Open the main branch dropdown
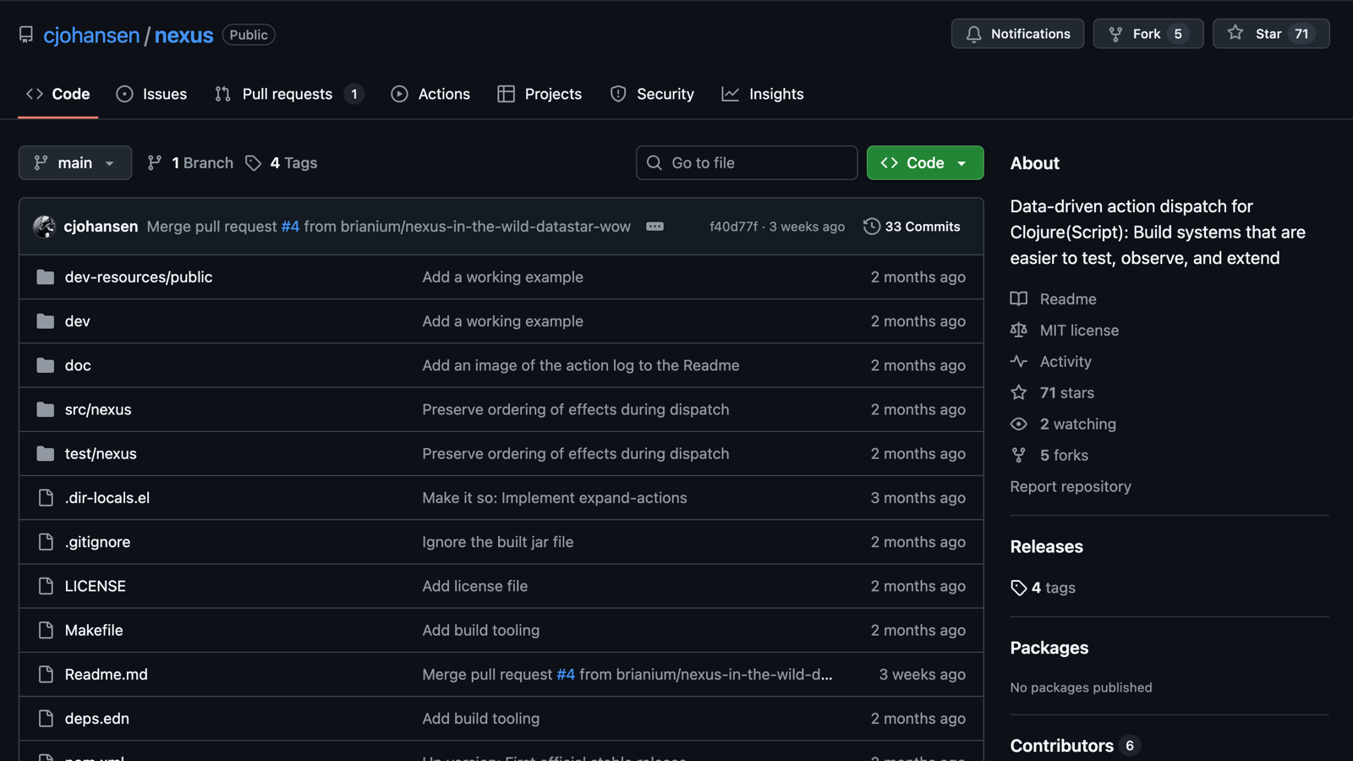The width and height of the screenshot is (1353, 761). [74, 163]
